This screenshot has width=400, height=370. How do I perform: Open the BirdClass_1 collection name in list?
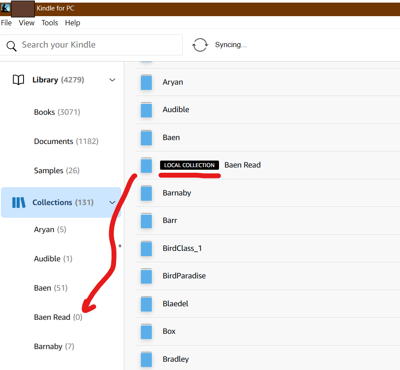point(182,248)
